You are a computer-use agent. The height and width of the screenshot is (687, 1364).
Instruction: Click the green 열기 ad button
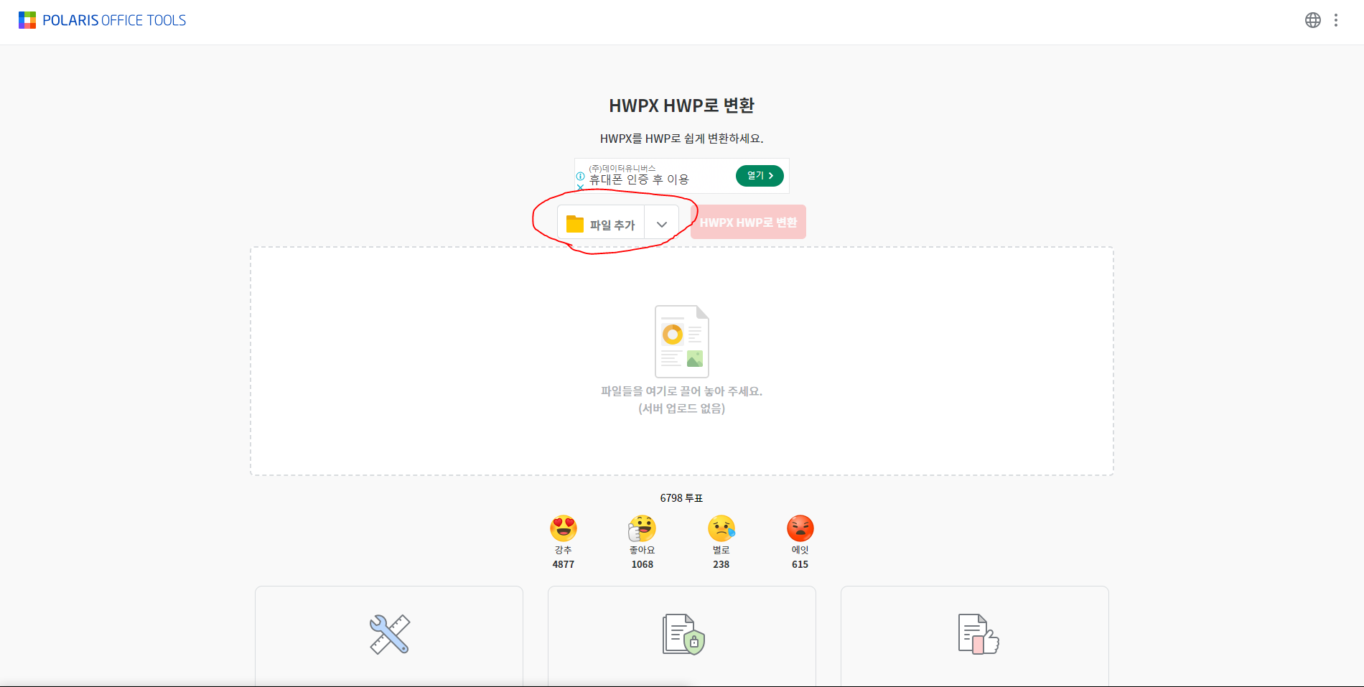click(x=760, y=176)
